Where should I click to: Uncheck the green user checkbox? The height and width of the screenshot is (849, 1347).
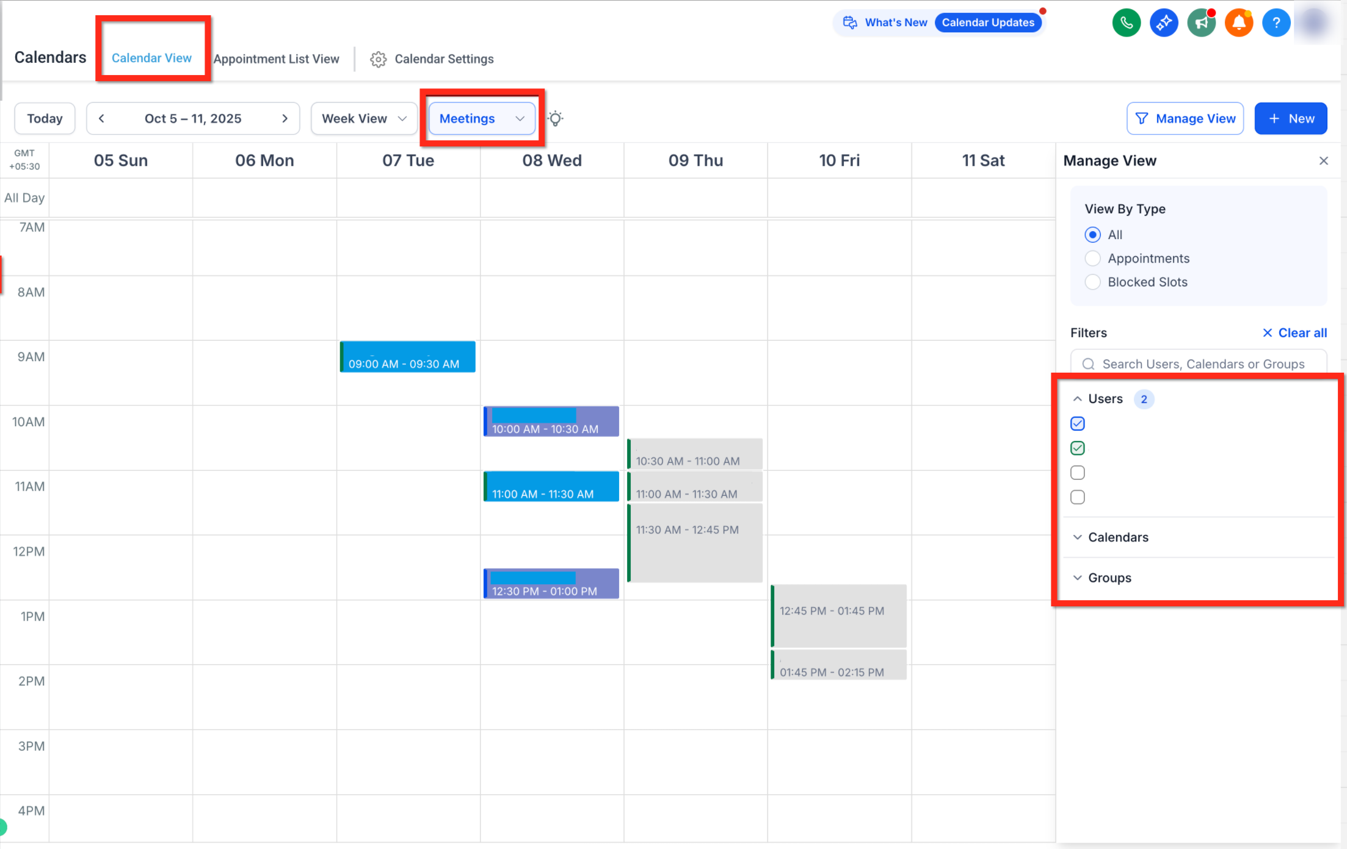pos(1078,448)
